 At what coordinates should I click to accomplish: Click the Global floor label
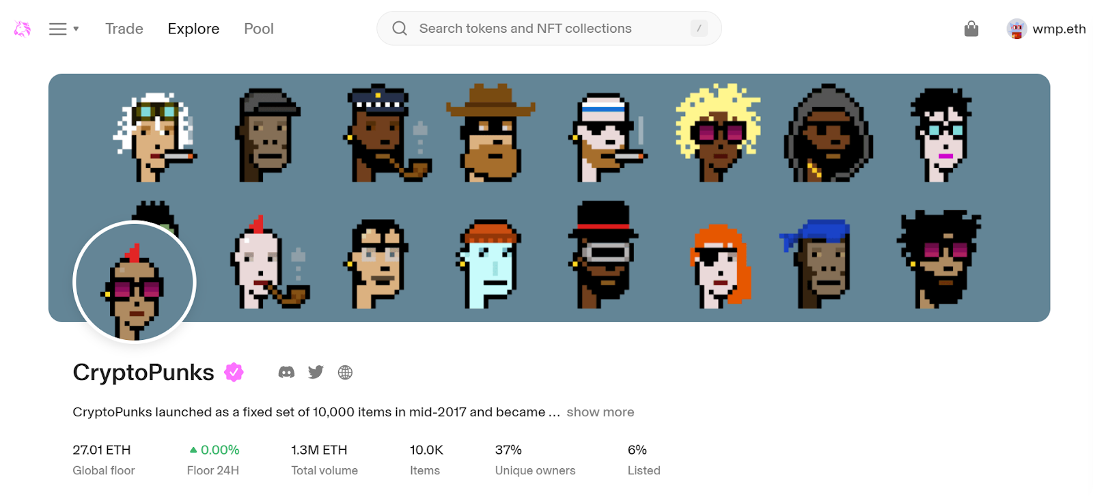point(104,470)
